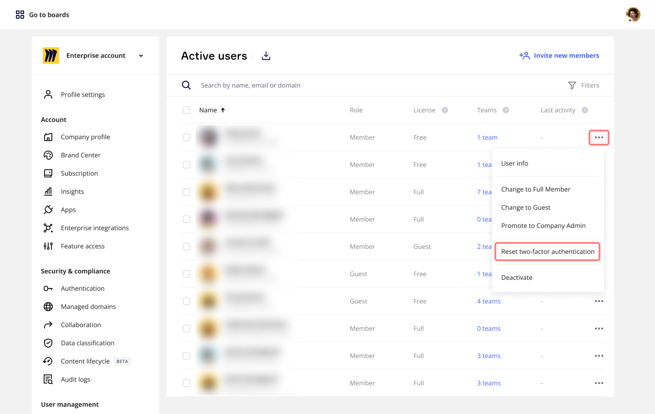Click the download users export icon

point(266,56)
